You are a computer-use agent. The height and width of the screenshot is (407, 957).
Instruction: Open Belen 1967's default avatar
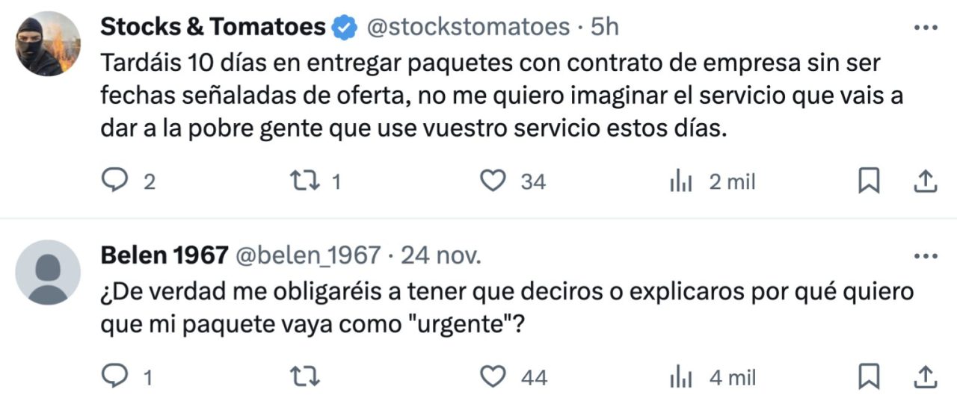pyautogui.click(x=48, y=272)
